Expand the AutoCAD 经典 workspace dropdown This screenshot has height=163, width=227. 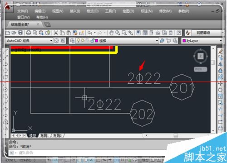(51, 41)
